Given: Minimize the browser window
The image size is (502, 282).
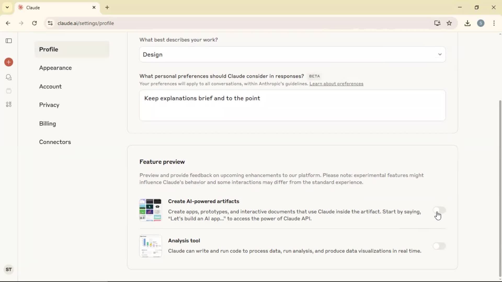Looking at the screenshot, I should coord(460,7).
